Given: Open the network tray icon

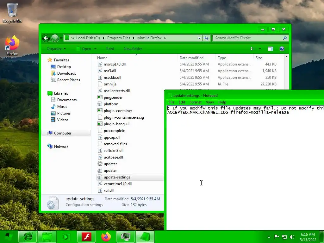Looking at the screenshot, I should click(x=284, y=237).
